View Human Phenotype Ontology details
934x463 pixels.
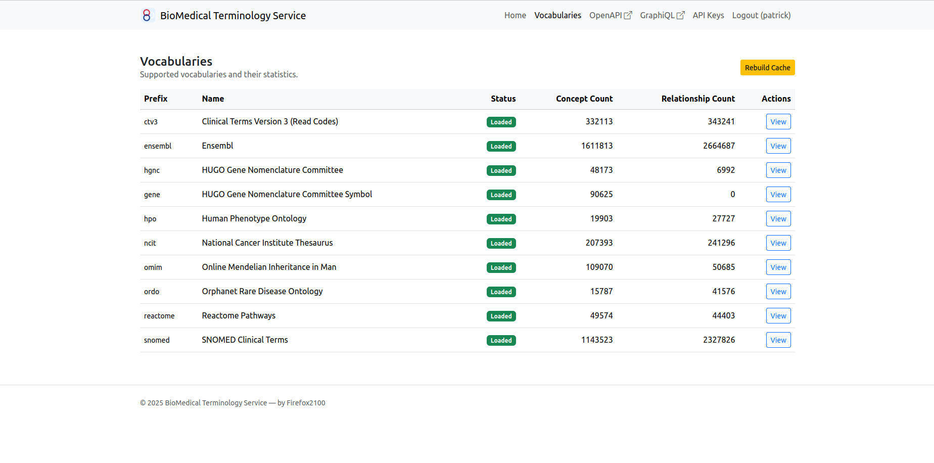pos(778,219)
